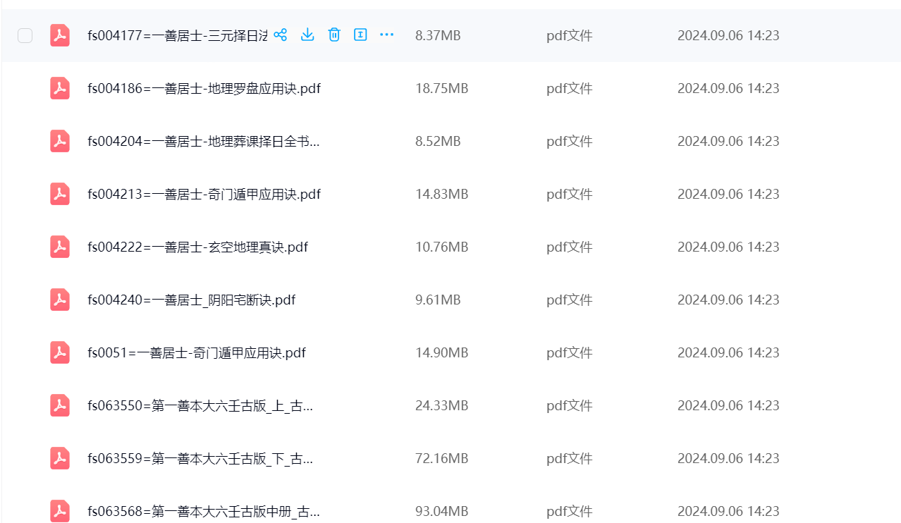Viewport: 901px width, 523px height.
Task: Download the fs004177 PDF file
Action: (307, 35)
